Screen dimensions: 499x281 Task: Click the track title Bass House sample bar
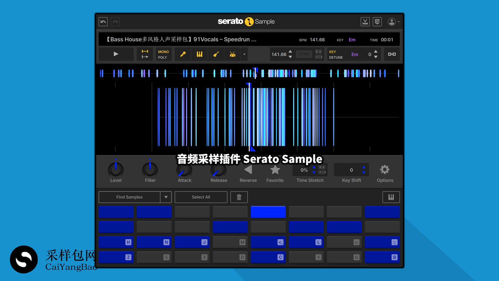click(x=182, y=39)
